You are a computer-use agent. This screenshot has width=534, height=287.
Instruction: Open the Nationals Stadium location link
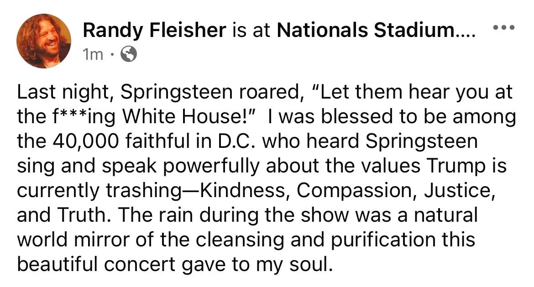[376, 30]
